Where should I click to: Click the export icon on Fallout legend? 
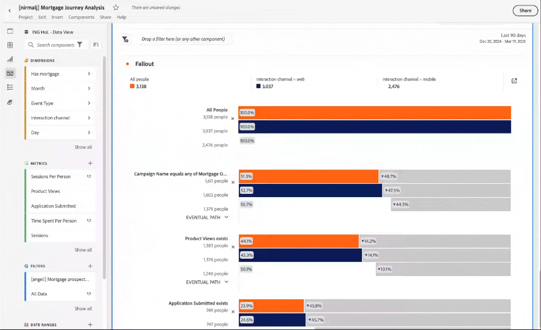point(514,80)
